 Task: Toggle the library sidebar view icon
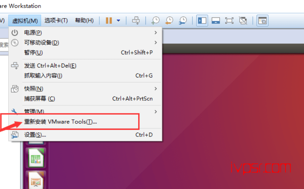pyautogui.click(x=202, y=20)
